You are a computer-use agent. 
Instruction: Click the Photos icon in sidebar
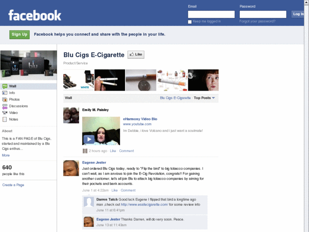tap(5, 100)
